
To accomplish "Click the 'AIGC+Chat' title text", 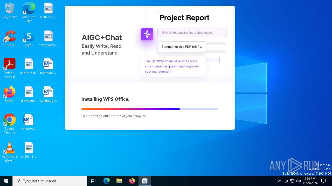I will click(102, 37).
